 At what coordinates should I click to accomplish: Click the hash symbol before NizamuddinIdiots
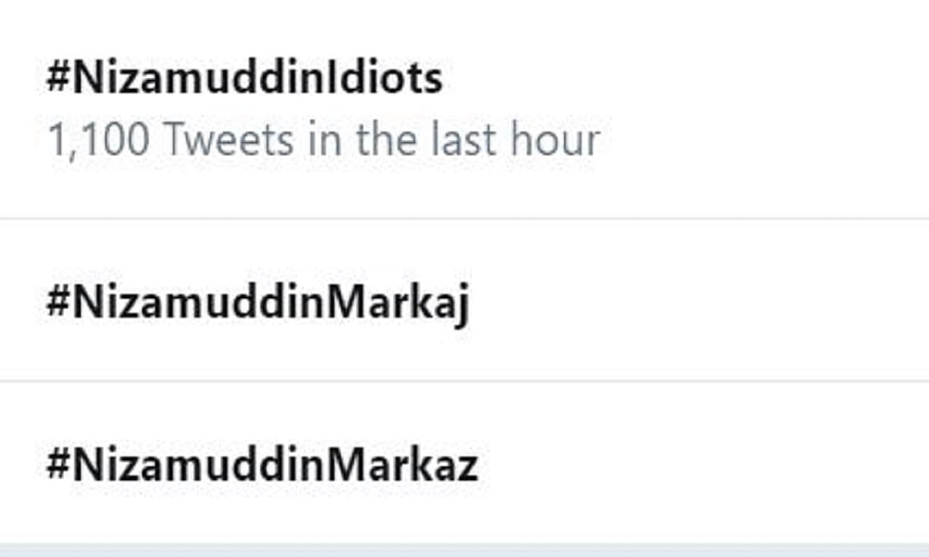pos(59,79)
